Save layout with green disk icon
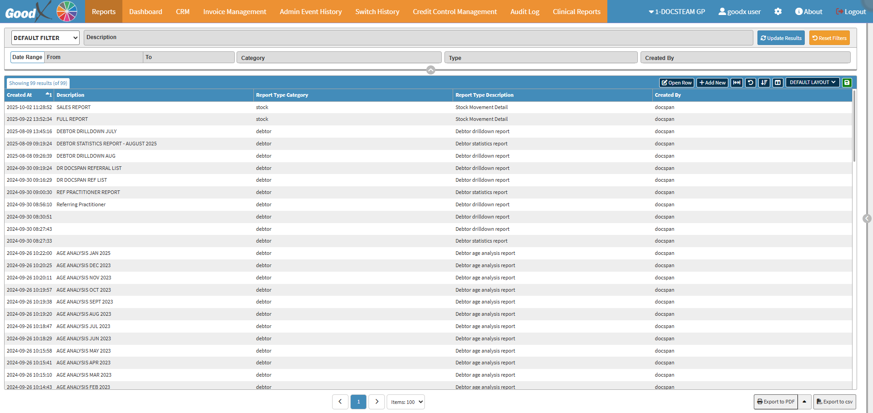This screenshot has width=873, height=413. click(x=847, y=83)
